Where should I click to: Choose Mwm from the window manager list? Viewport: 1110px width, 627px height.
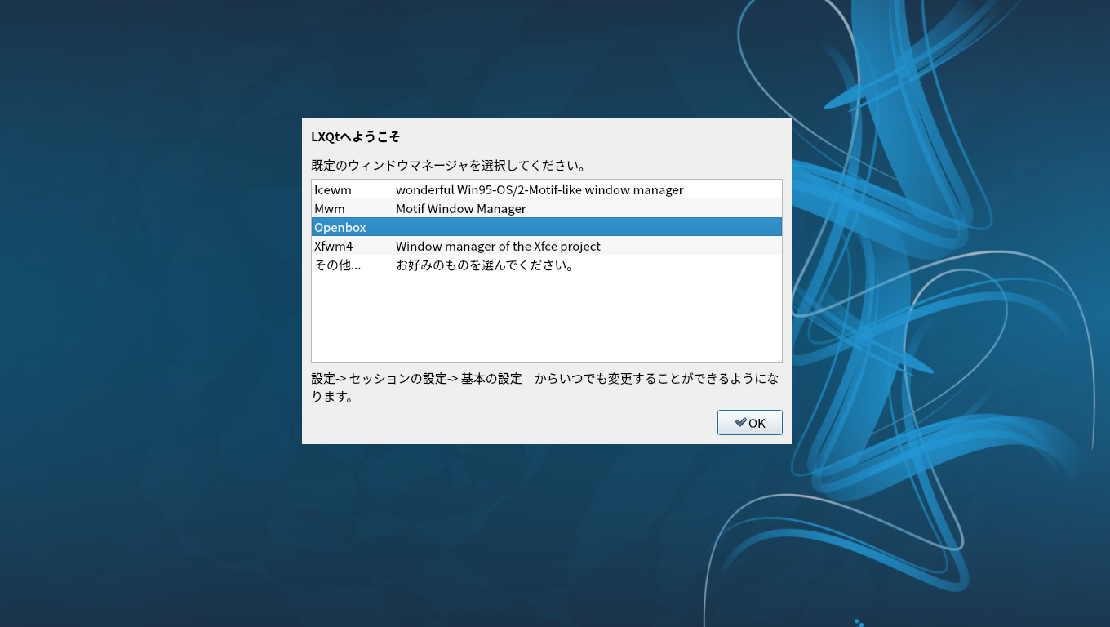[x=547, y=208]
